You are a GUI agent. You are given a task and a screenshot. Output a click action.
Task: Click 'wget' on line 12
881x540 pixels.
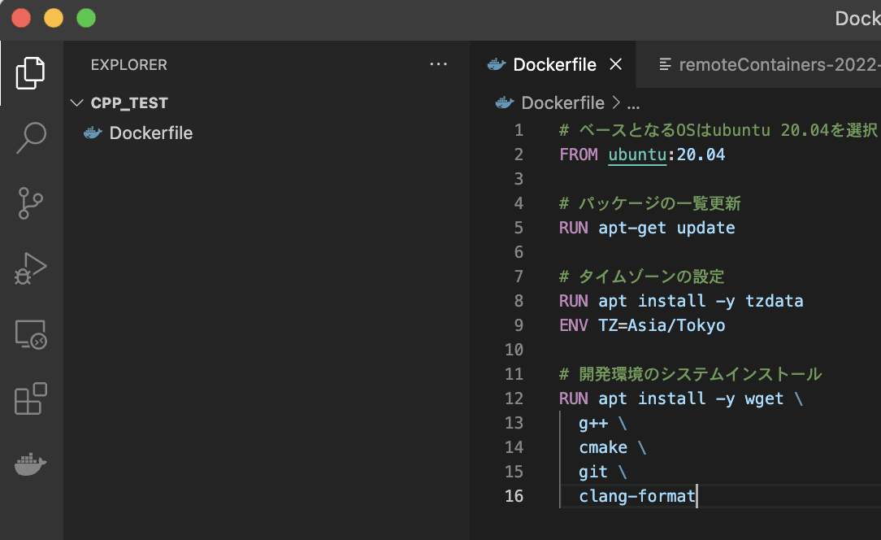pos(764,398)
